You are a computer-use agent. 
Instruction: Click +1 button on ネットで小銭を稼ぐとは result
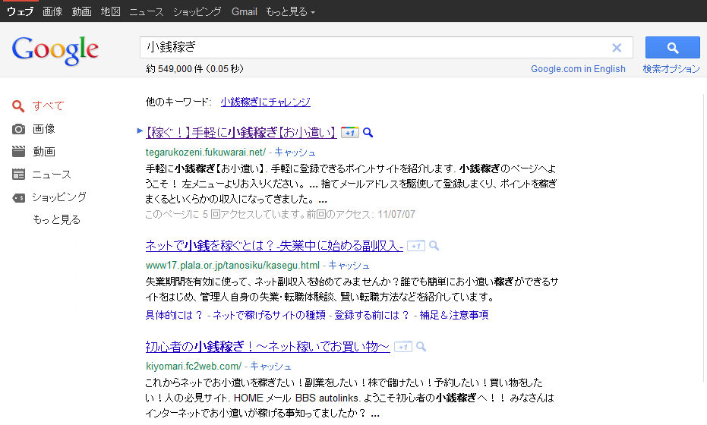coord(415,246)
